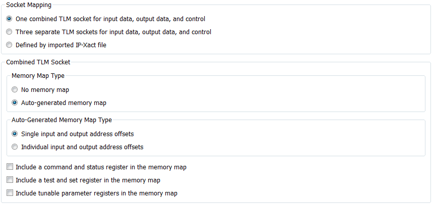Click the "Individual input and output address offsets" text
The width and height of the screenshot is (433, 211).
82,147
